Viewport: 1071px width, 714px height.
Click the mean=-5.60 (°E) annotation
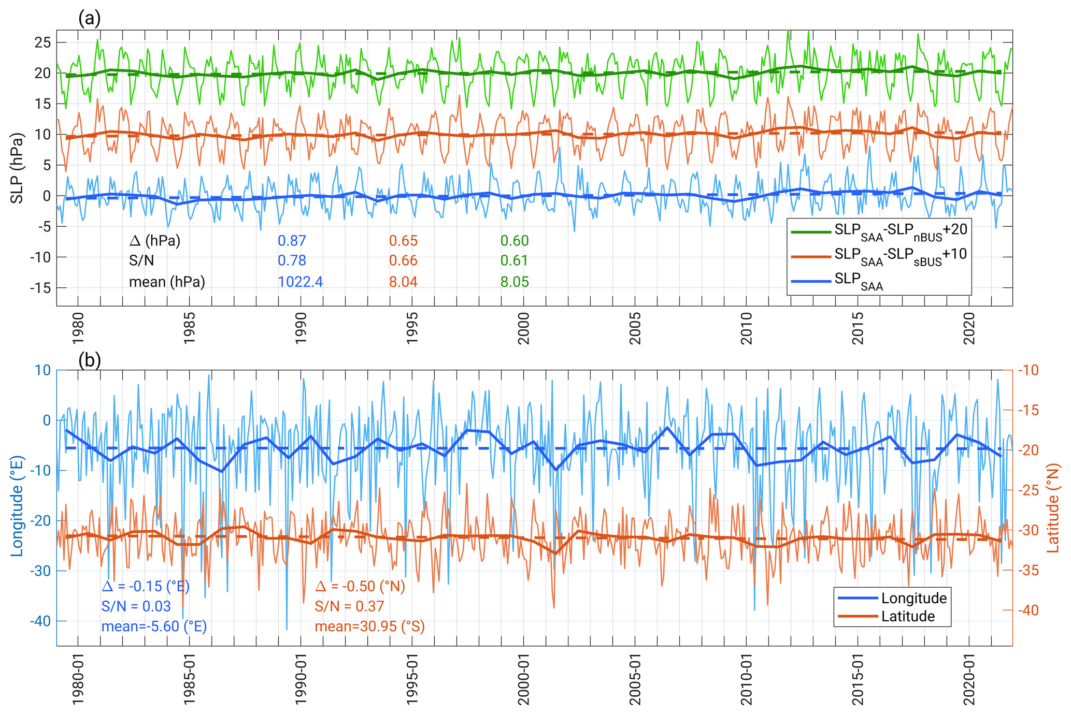tap(154, 626)
